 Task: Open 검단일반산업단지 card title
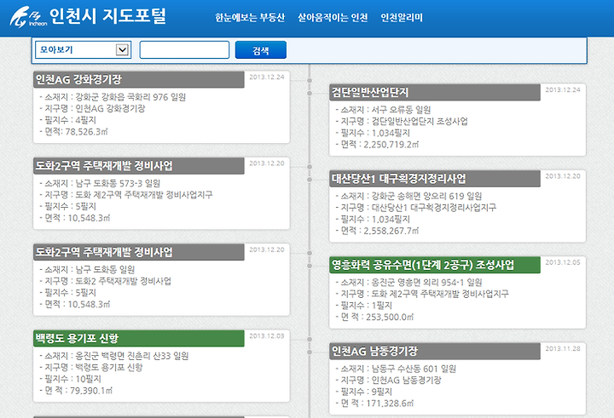point(435,93)
